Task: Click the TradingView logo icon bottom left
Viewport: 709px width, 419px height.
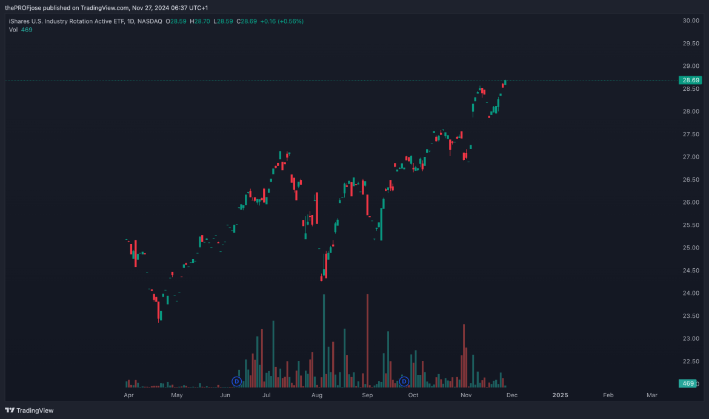Action: [11, 411]
